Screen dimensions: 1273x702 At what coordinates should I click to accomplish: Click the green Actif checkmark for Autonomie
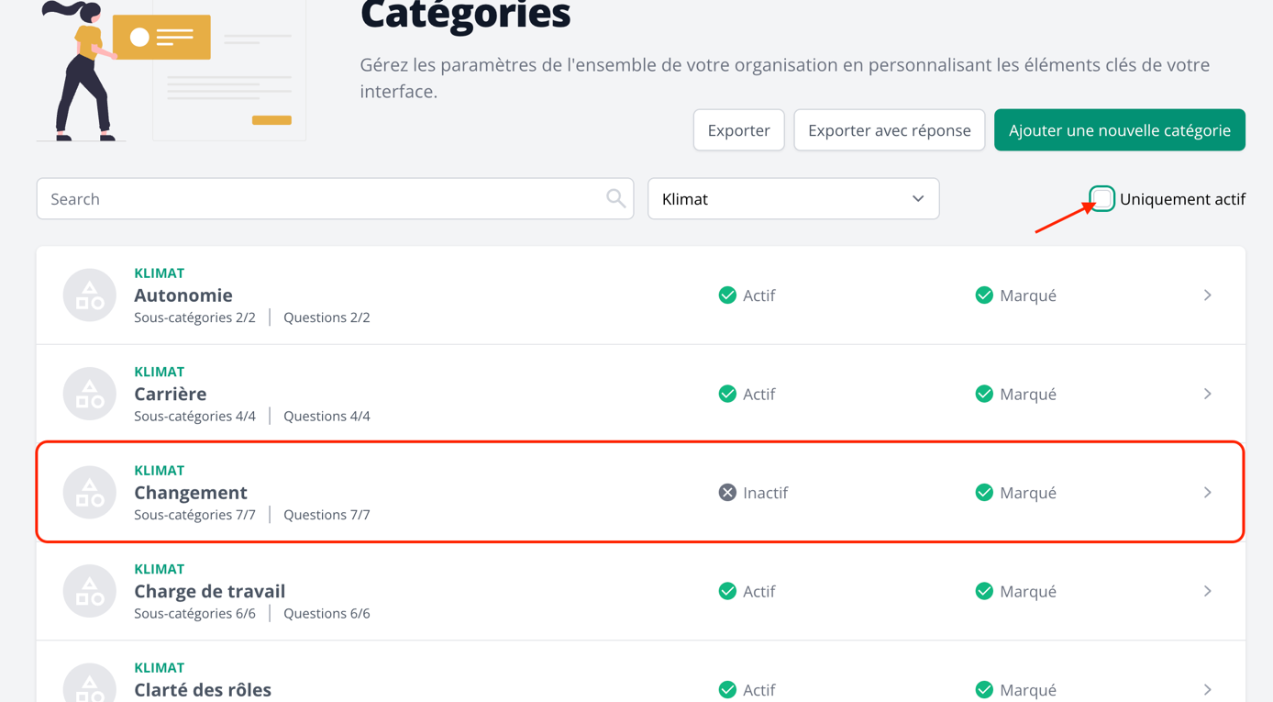point(727,295)
